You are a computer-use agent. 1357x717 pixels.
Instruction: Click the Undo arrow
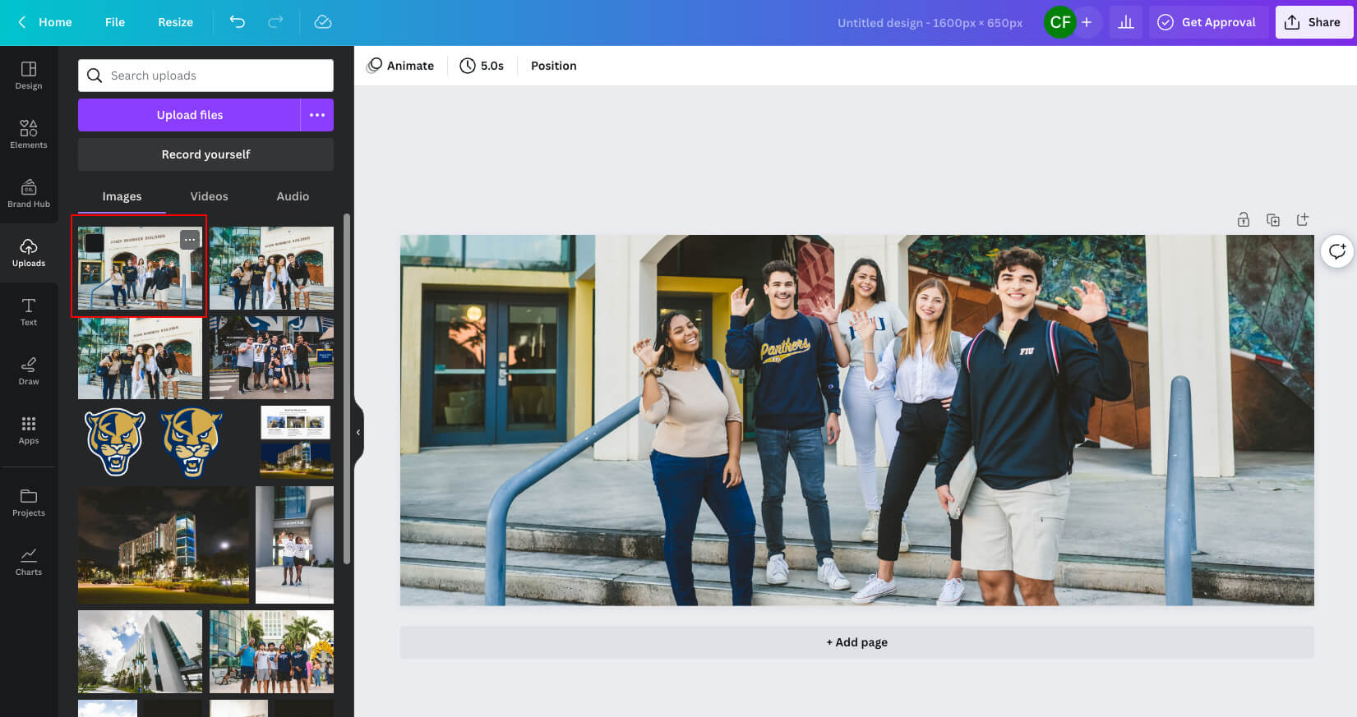tap(238, 22)
